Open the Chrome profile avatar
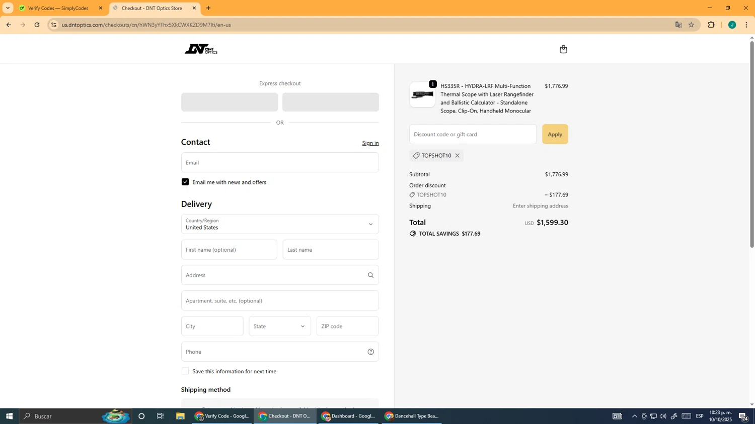755x424 pixels. (732, 25)
